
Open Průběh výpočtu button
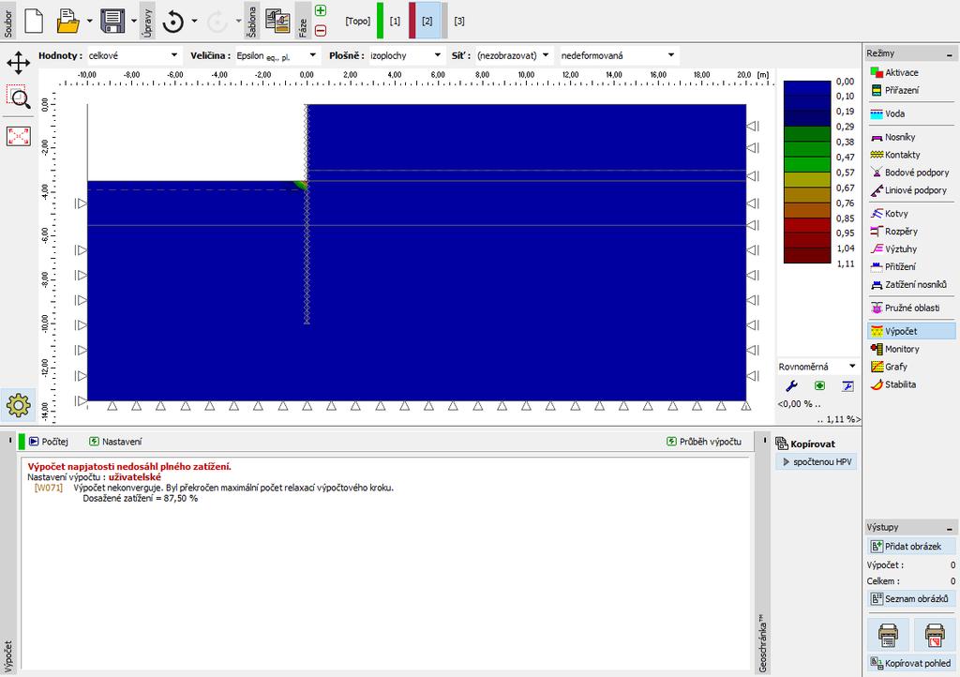coord(704,442)
